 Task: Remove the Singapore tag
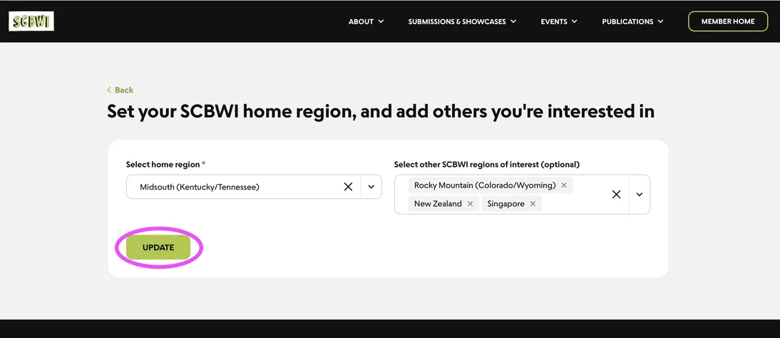pos(533,204)
